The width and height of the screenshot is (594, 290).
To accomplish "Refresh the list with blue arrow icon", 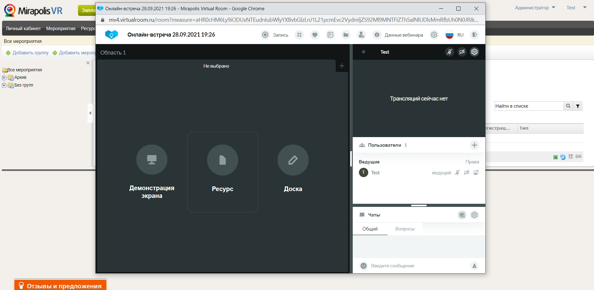I will [563, 157].
